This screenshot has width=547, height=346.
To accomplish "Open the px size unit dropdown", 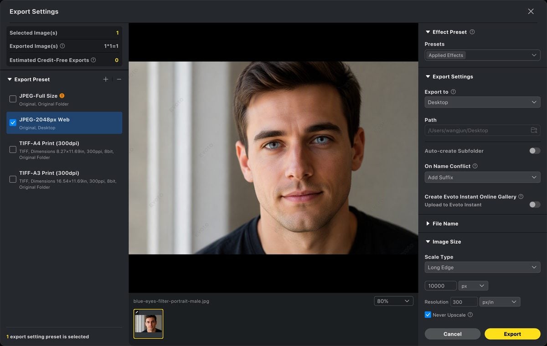I will click(473, 286).
